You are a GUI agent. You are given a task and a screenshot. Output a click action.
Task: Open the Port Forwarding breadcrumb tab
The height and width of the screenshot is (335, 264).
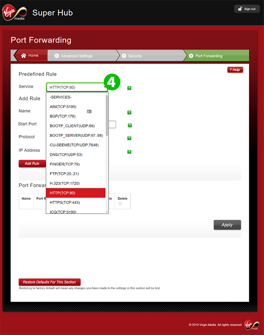pos(216,56)
